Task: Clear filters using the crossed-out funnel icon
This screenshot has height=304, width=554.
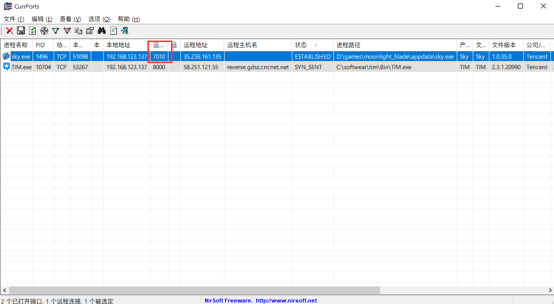Action: 67,31
